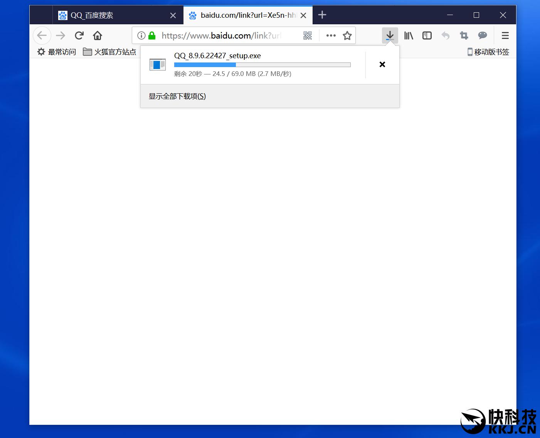This screenshot has height=438, width=540.
Task: Toggle the downloads panel arrow button
Action: pos(390,35)
